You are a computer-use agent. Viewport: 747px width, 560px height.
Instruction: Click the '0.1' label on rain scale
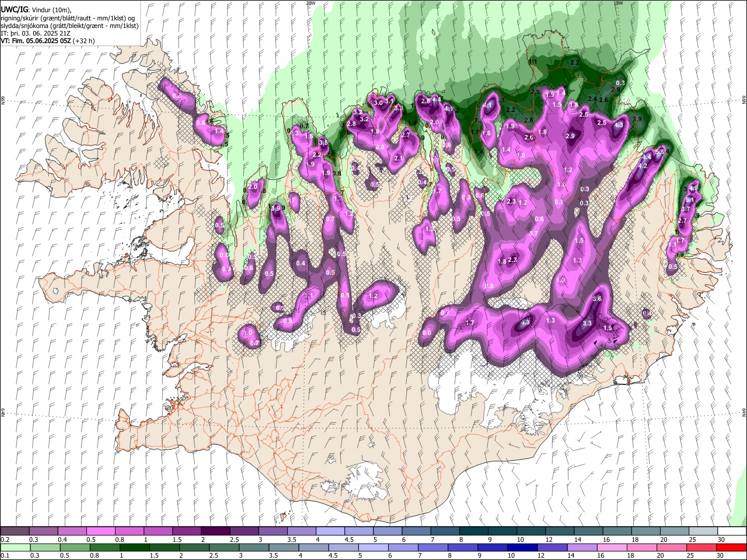[5, 555]
